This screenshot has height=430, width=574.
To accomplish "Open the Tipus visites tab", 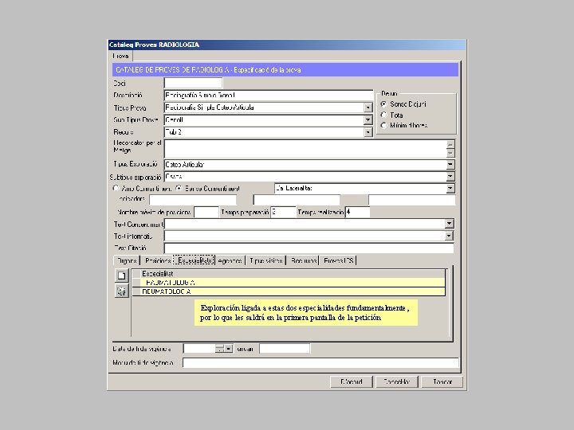I will [x=265, y=260].
